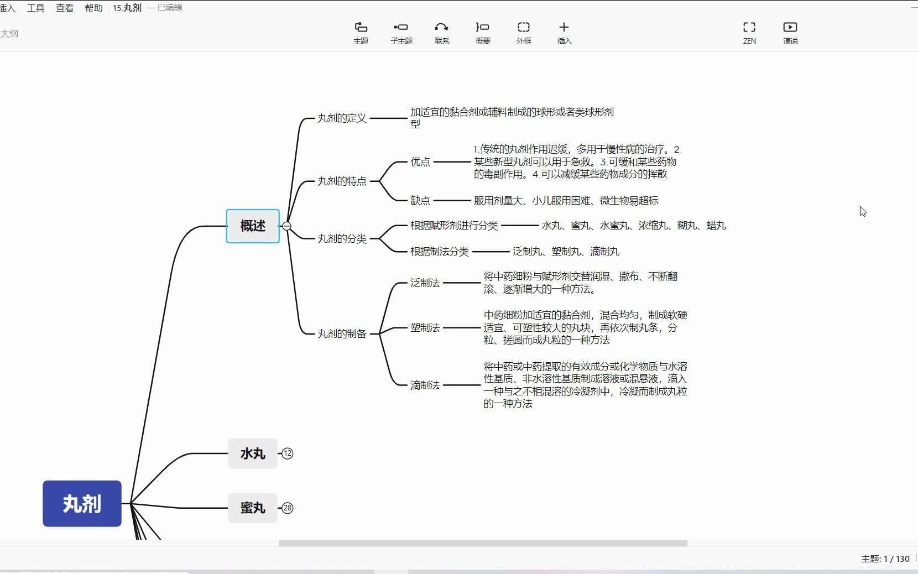918x574 pixels.
Task: Expand the 水丸 branch with 12 subtopics
Action: click(288, 453)
